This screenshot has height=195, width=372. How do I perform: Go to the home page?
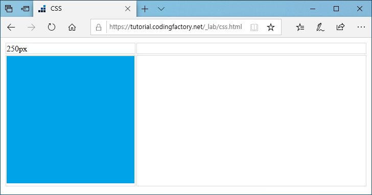pos(72,27)
